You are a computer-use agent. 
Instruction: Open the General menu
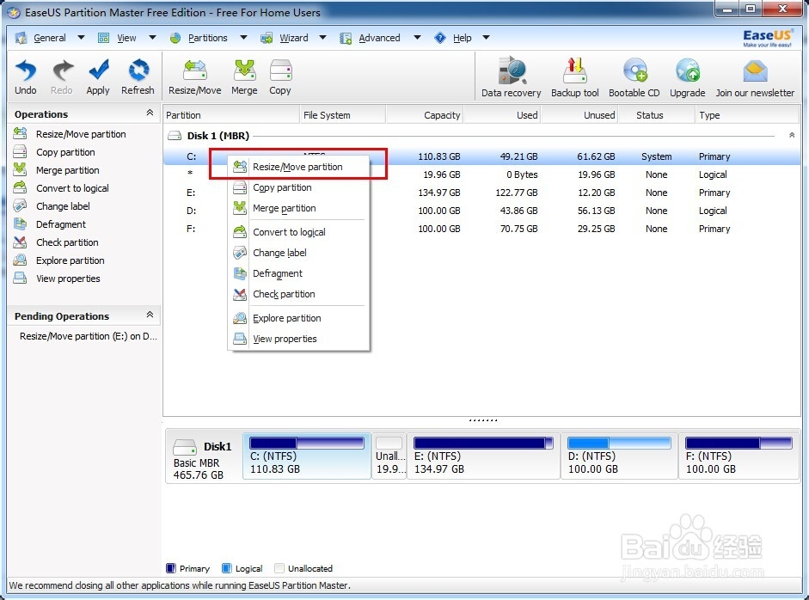tap(50, 38)
